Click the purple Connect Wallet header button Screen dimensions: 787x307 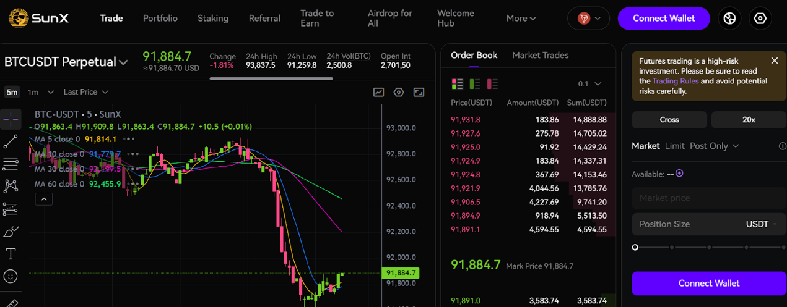(663, 19)
